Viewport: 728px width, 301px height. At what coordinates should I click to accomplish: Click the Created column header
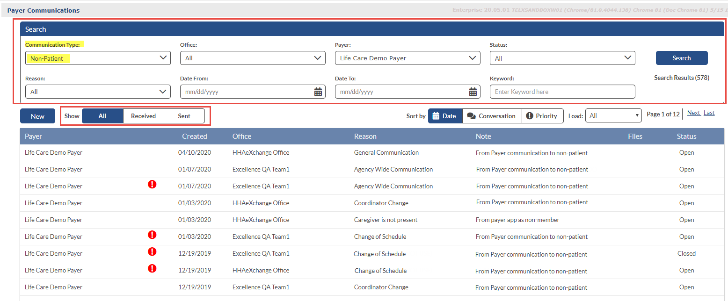tap(195, 136)
